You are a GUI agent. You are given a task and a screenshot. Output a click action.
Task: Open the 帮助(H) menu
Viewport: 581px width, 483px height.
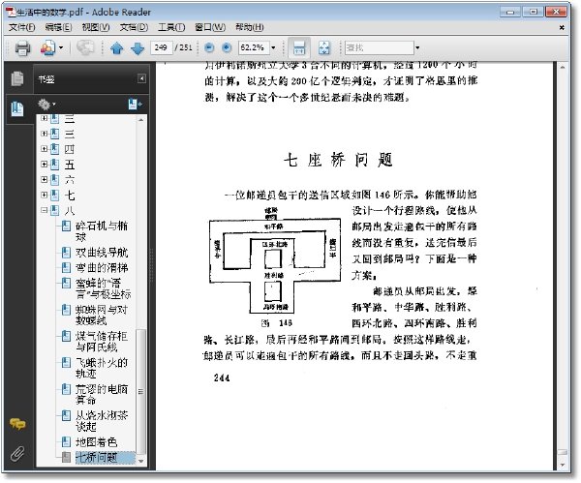250,27
